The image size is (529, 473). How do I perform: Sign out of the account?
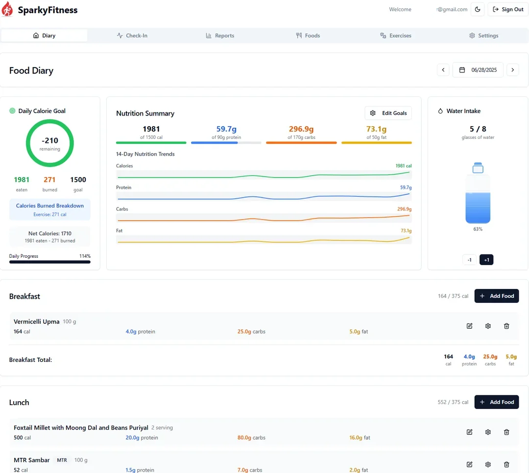click(507, 9)
